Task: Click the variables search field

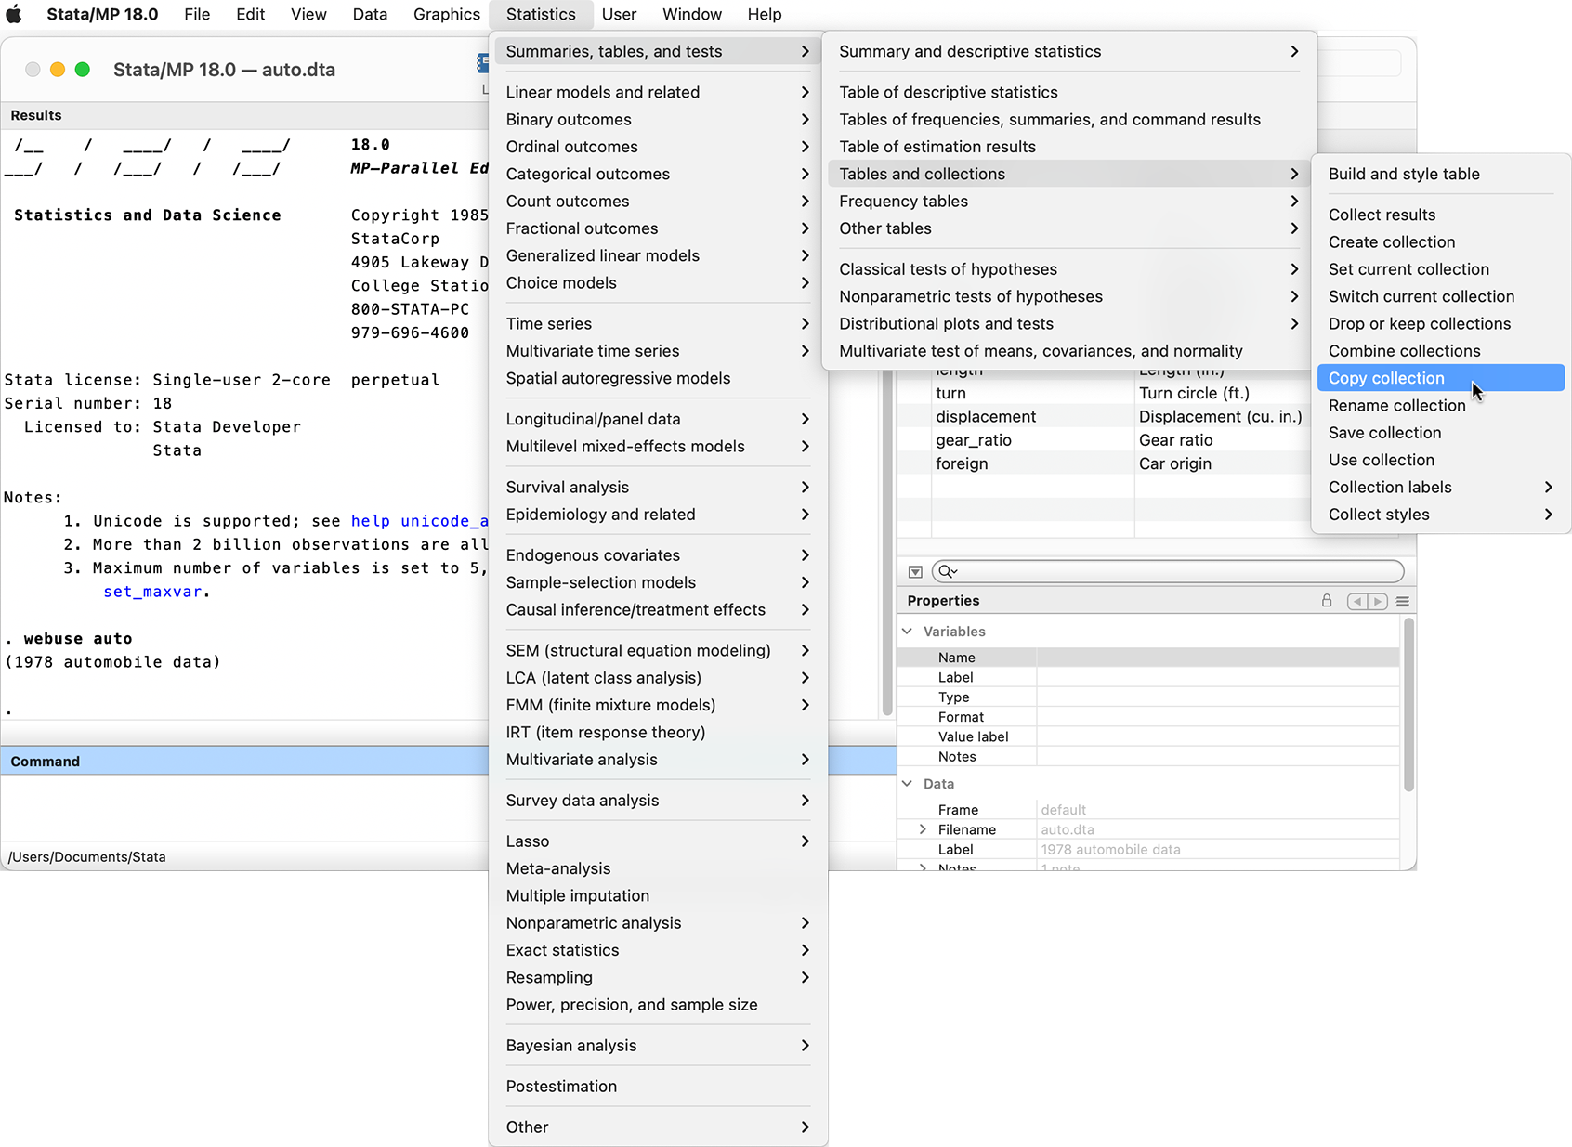Action: click(x=1169, y=572)
